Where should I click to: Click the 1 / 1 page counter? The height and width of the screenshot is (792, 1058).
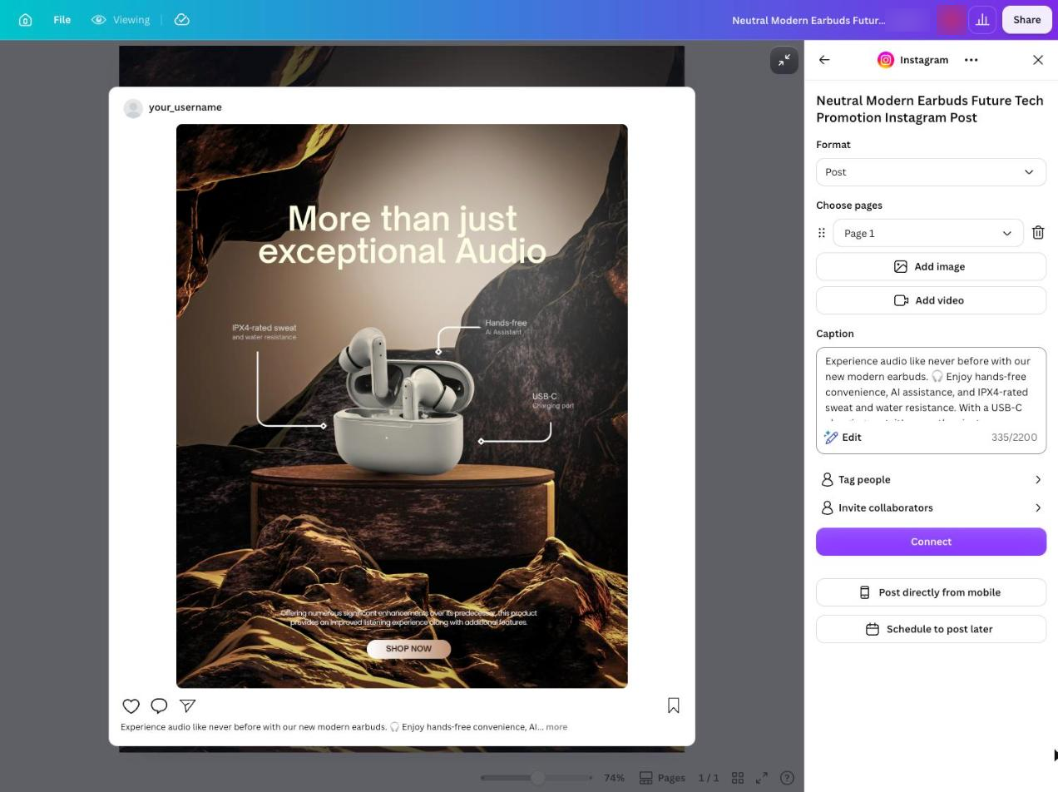[x=709, y=778]
